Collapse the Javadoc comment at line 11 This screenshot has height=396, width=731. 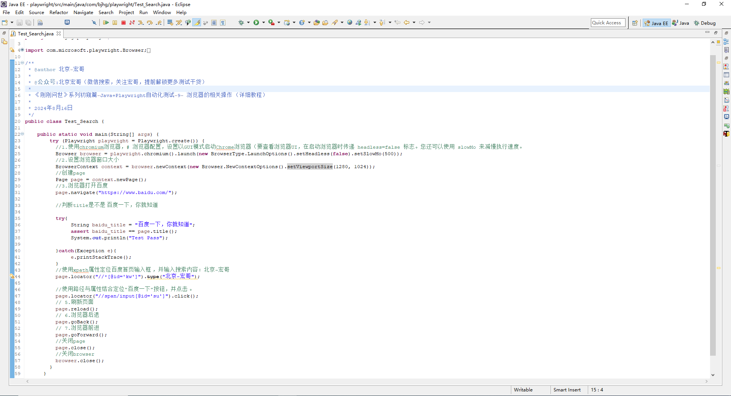[x=22, y=63]
